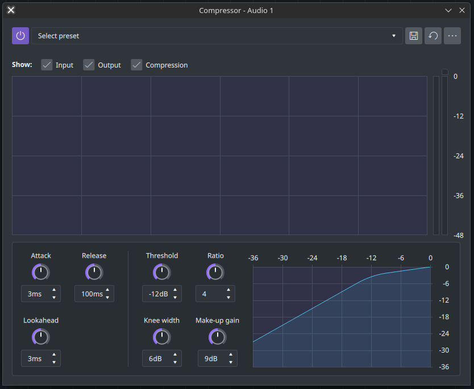
Task: Click the Ratio 4 value field
Action: (x=215, y=294)
